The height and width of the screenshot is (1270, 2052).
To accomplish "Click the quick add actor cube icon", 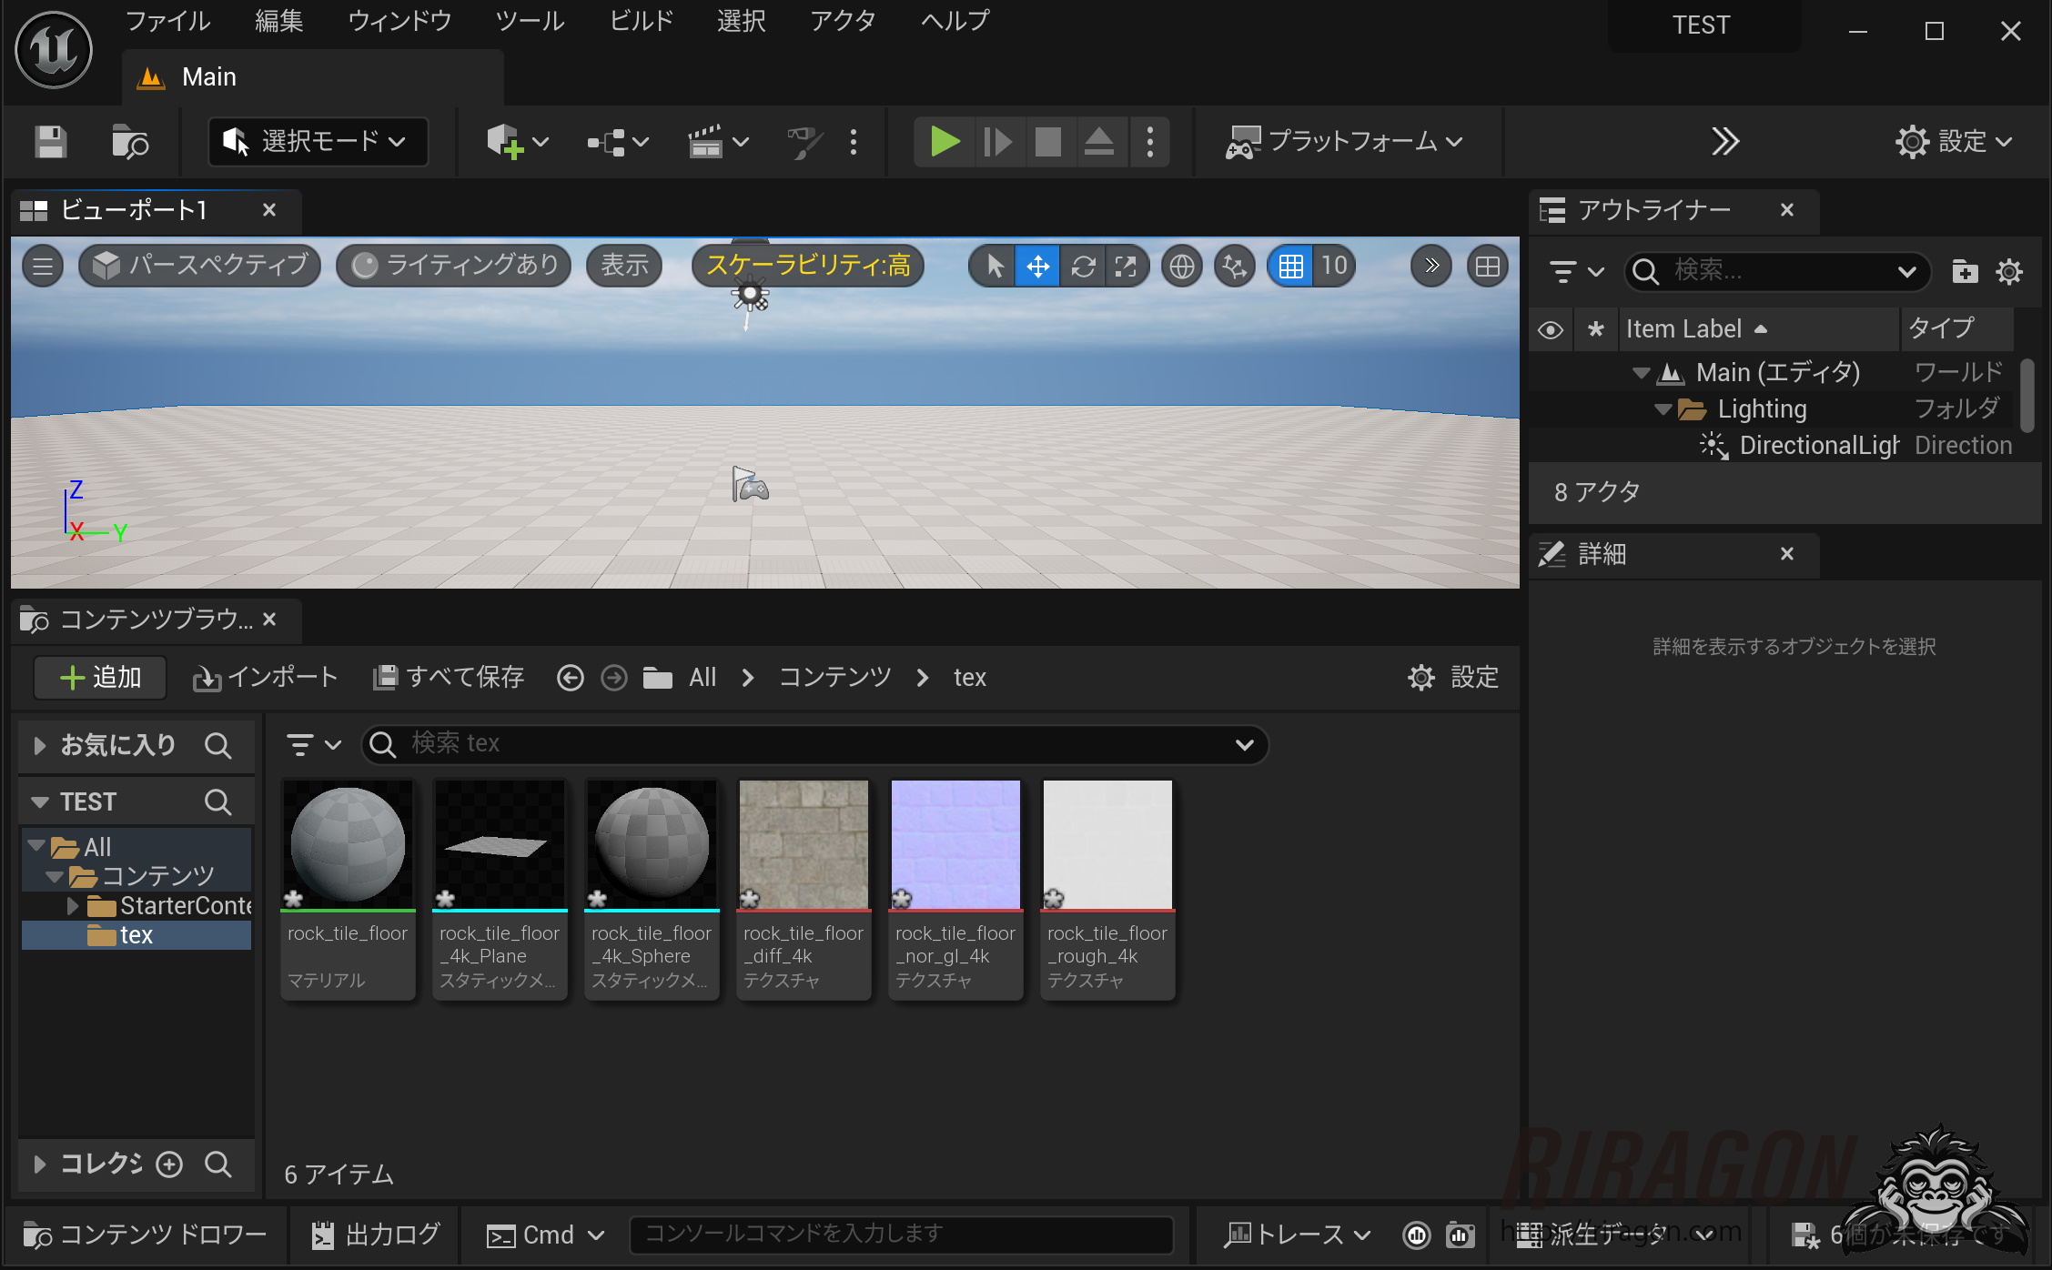I will [x=506, y=142].
